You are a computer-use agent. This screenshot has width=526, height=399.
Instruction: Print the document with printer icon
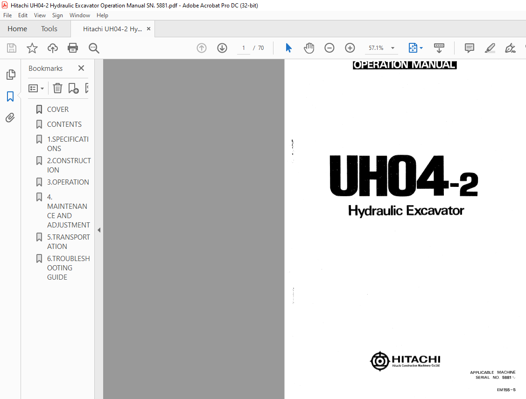click(x=73, y=48)
